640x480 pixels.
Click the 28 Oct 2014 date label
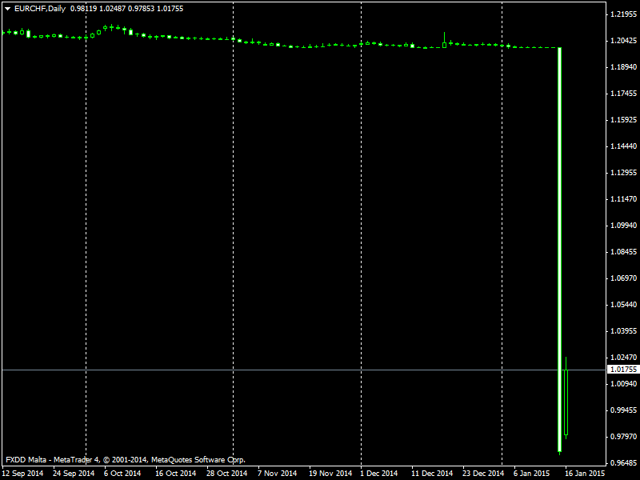pyautogui.click(x=226, y=473)
